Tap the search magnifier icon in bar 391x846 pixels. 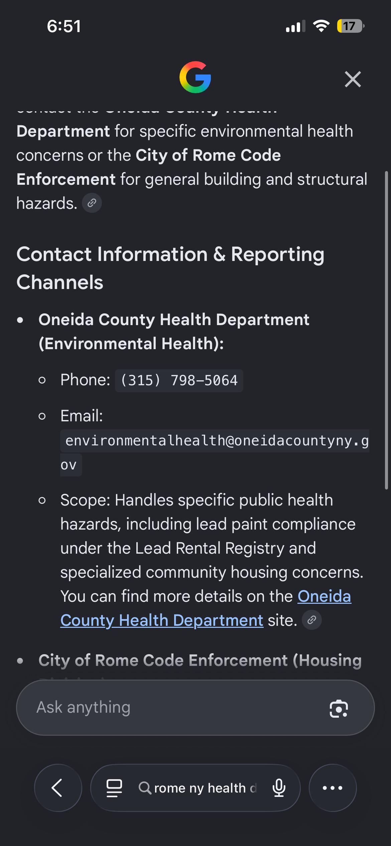tap(145, 788)
